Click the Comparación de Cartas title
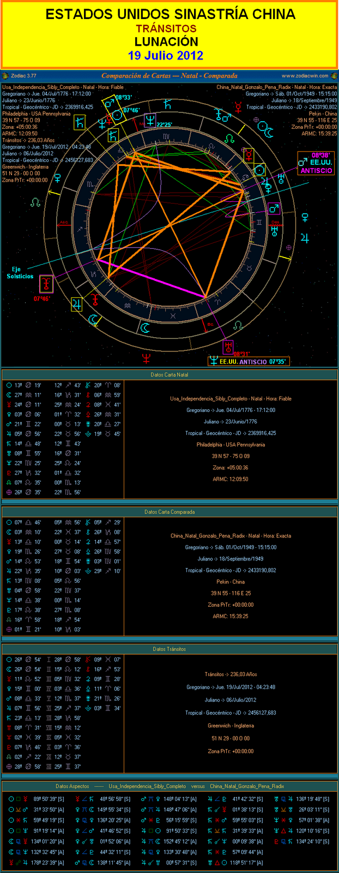Viewport: 339px width, 873px height. point(169,76)
